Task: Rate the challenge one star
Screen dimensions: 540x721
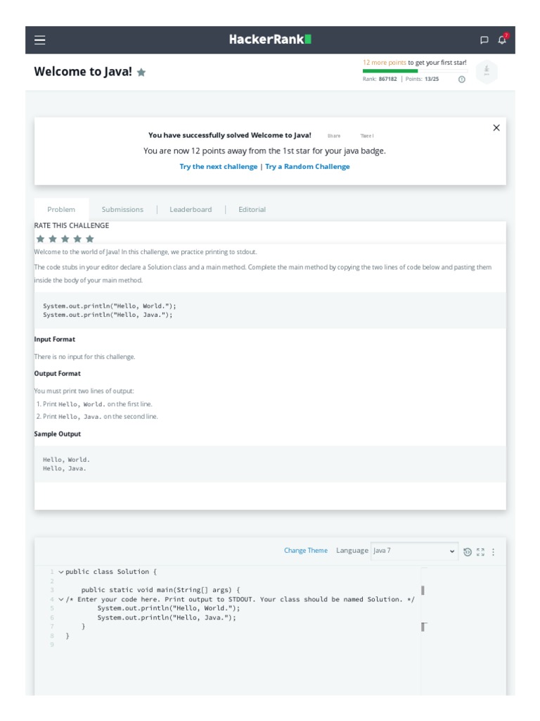Action: click(40, 239)
